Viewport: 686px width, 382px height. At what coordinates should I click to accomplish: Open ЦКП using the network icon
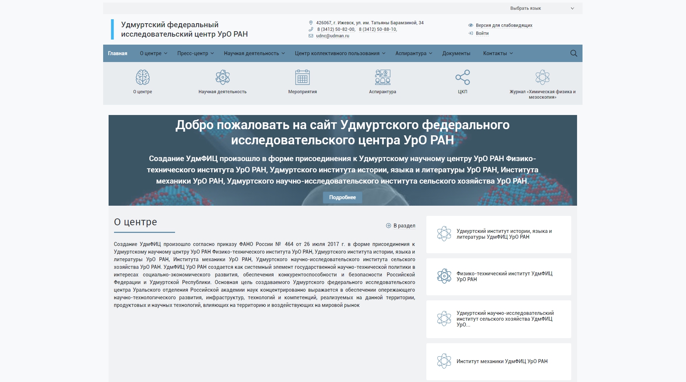click(462, 77)
